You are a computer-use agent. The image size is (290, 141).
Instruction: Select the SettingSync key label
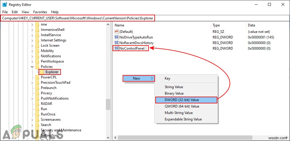[x=50, y=135]
